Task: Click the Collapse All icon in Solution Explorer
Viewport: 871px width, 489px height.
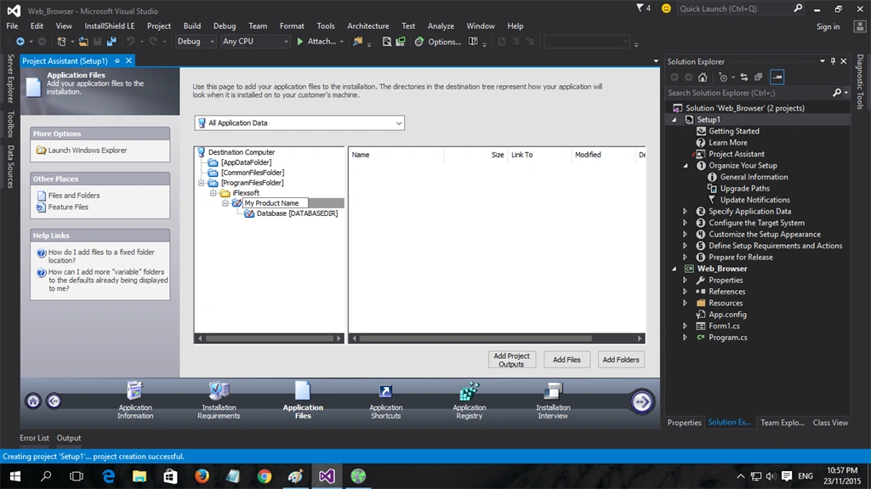Action: point(758,77)
